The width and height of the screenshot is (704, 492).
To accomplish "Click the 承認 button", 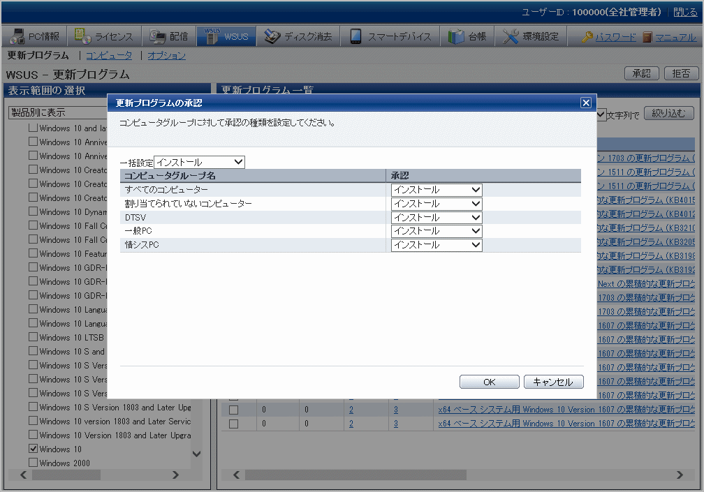I will tap(641, 73).
